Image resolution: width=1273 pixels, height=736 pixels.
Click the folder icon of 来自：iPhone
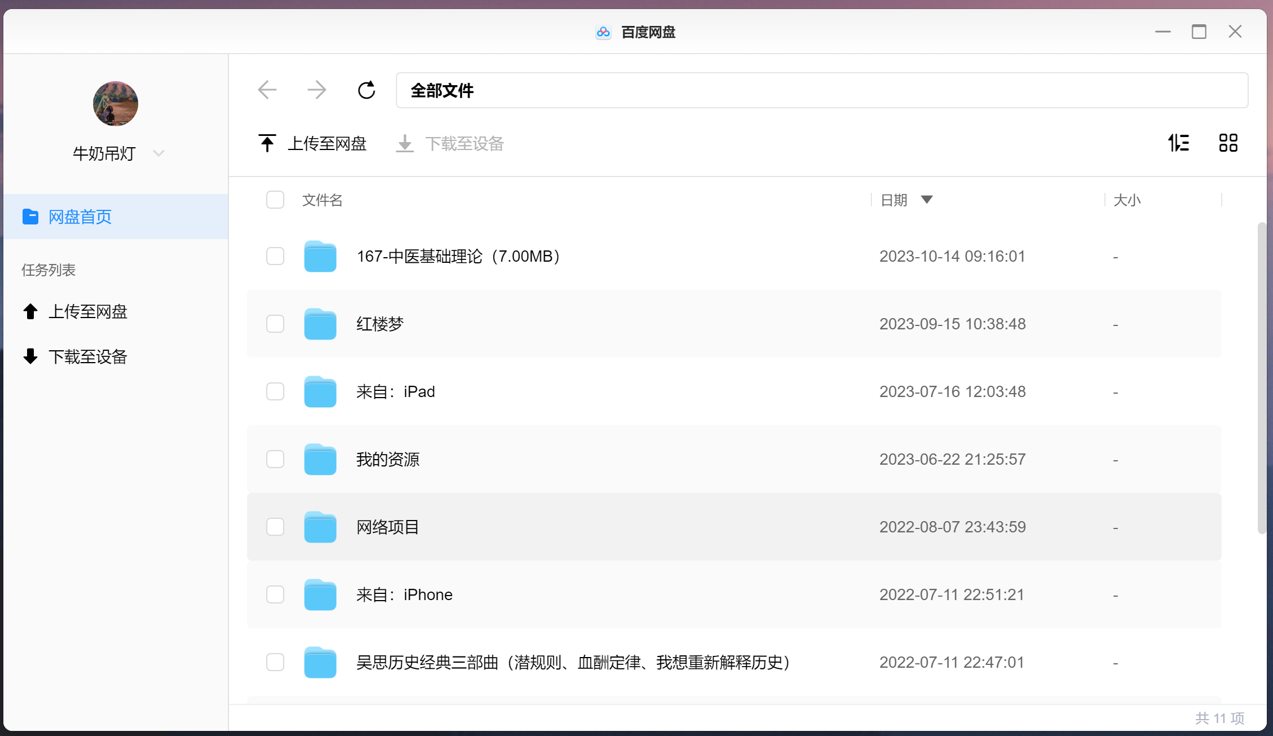click(x=320, y=594)
